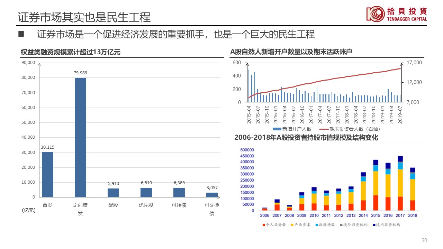Select the yellow 产业资本 legend swatch

pos(292,225)
